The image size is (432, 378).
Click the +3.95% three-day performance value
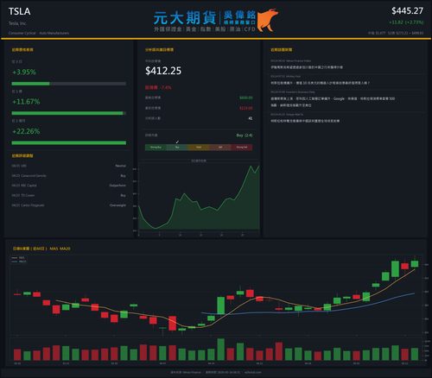click(x=24, y=72)
